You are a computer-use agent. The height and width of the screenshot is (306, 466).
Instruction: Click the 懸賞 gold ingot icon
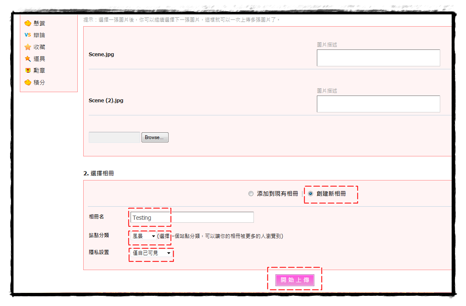(x=28, y=23)
